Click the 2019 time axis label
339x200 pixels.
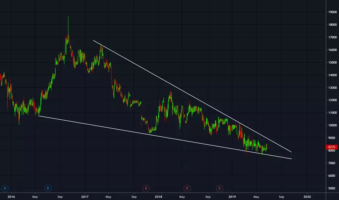[x=232, y=196]
